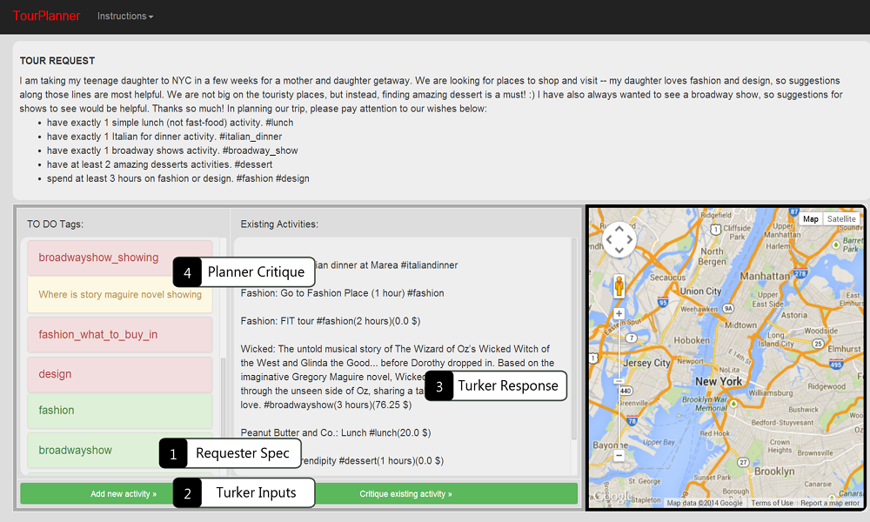
Task: Click the TourPlanner brand link
Action: coord(46,17)
